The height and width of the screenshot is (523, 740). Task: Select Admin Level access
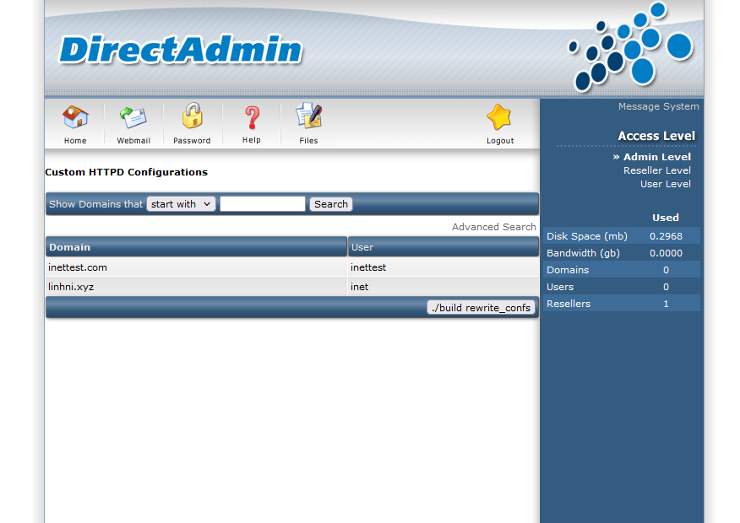coord(657,157)
